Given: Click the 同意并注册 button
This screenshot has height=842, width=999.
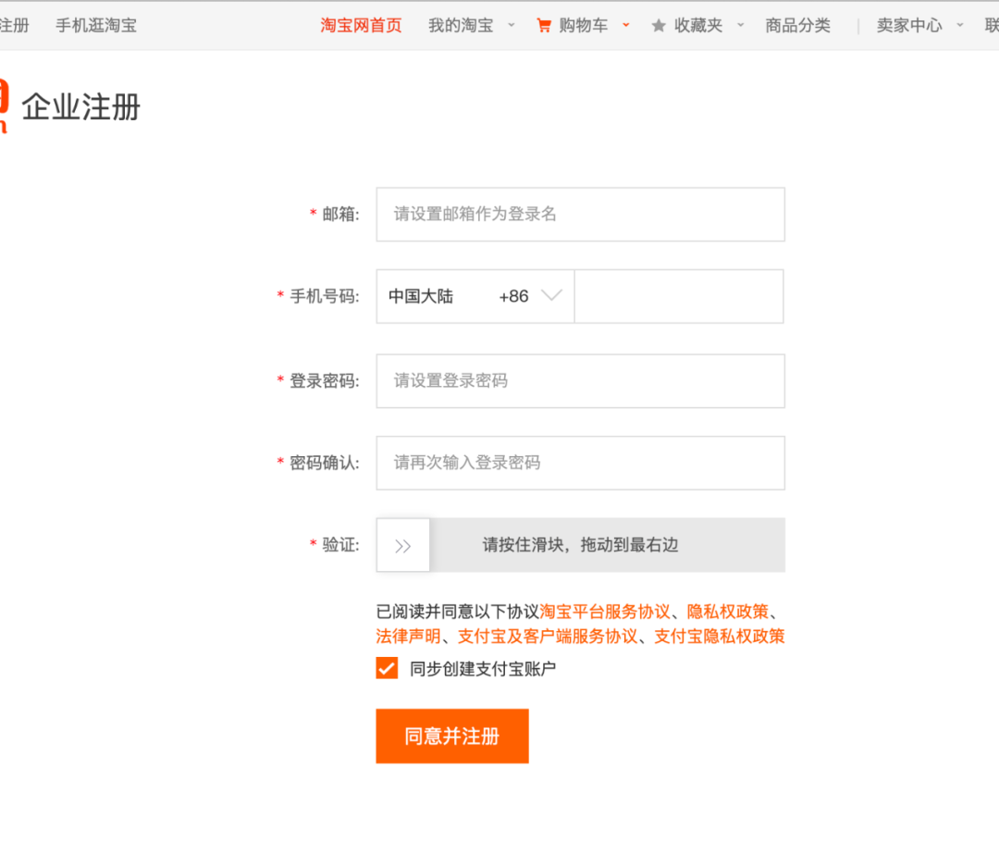Looking at the screenshot, I should (452, 736).
